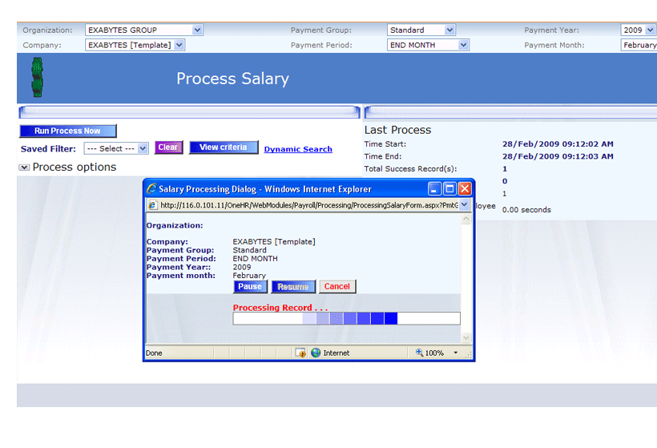Screen dimensions: 657x448
Task: Follow the Dynamic Search link
Action: pyautogui.click(x=298, y=149)
